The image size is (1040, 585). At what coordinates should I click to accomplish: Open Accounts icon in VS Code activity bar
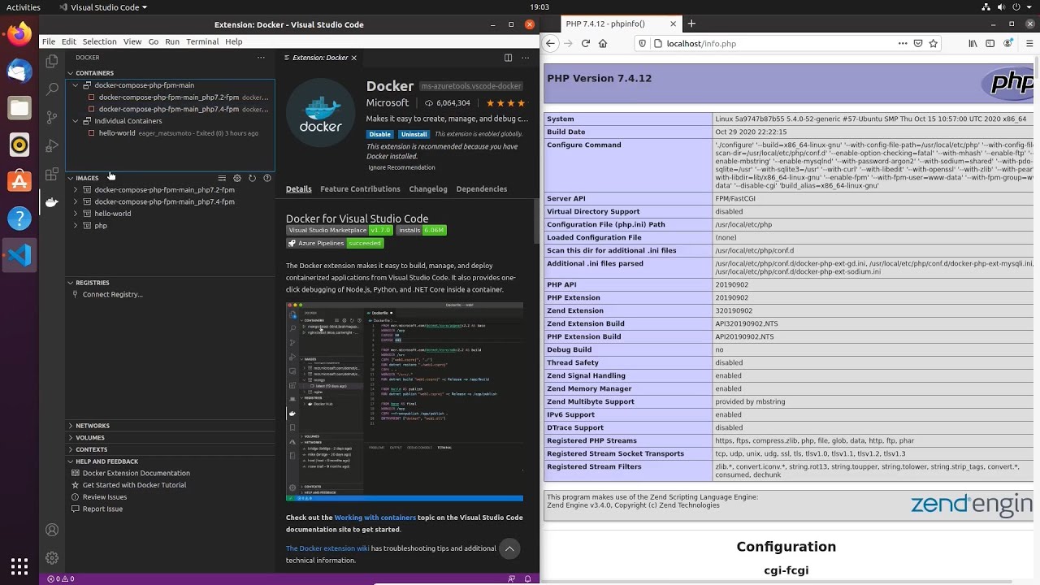(52, 530)
